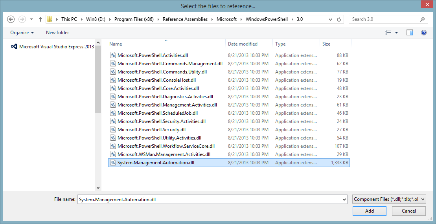Select Microsoft.PowerShell.Activities.dll file icon

113,55
